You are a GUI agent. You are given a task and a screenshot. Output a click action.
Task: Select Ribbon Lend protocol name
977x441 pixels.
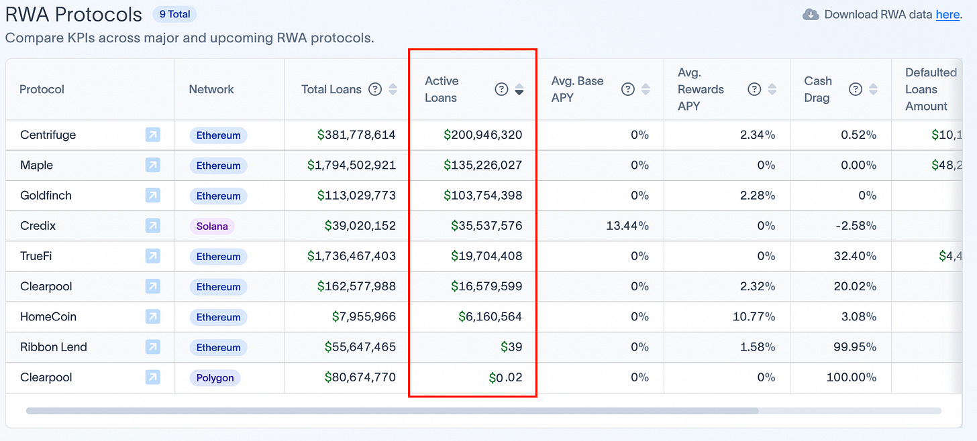click(54, 346)
